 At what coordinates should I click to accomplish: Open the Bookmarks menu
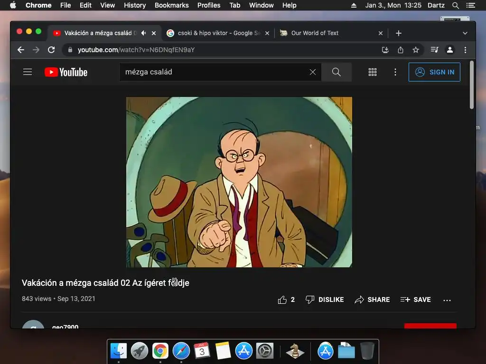172,5
